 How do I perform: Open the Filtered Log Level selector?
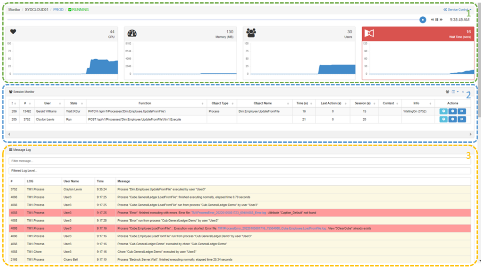(240, 170)
